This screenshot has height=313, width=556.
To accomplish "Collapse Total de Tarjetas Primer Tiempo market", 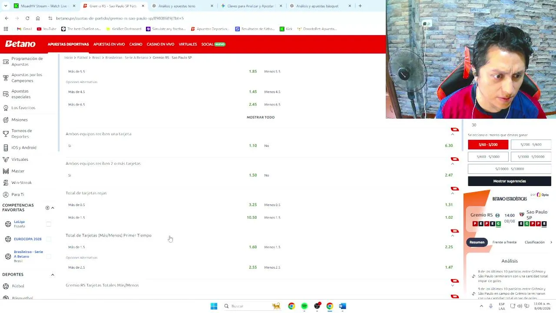I will point(453,236).
